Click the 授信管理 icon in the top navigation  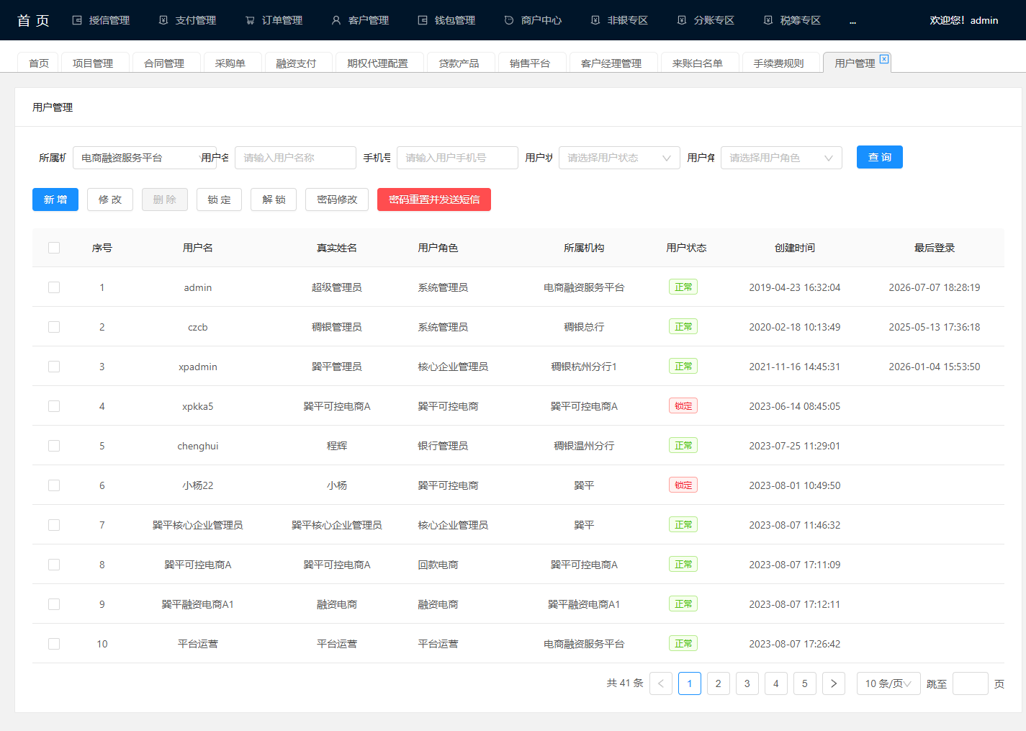(x=77, y=20)
